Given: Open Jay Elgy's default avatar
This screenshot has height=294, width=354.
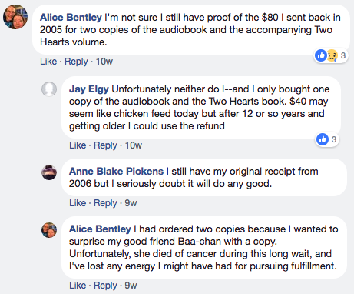Looking at the screenshot, I should pyautogui.click(x=49, y=89).
